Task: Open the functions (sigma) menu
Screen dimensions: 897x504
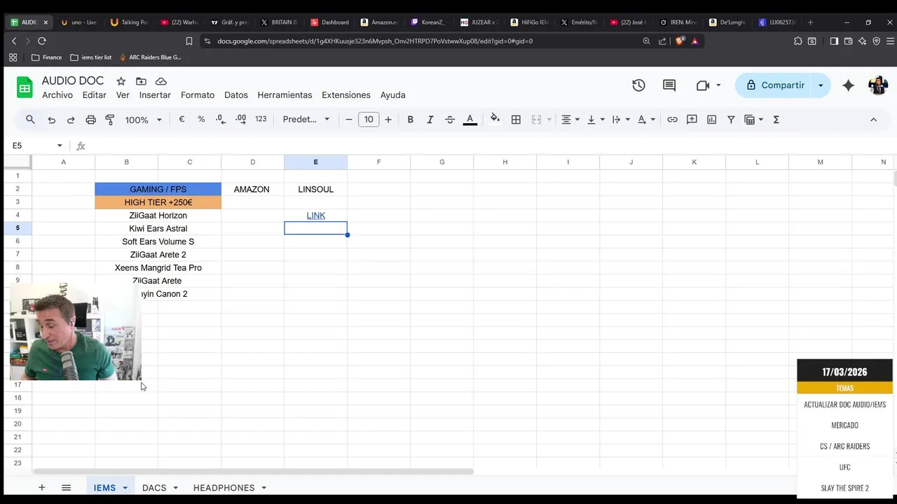Action: [x=776, y=120]
